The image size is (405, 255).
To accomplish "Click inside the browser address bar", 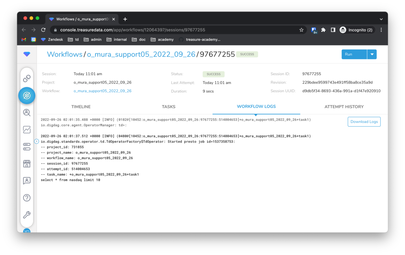I will (169, 30).
